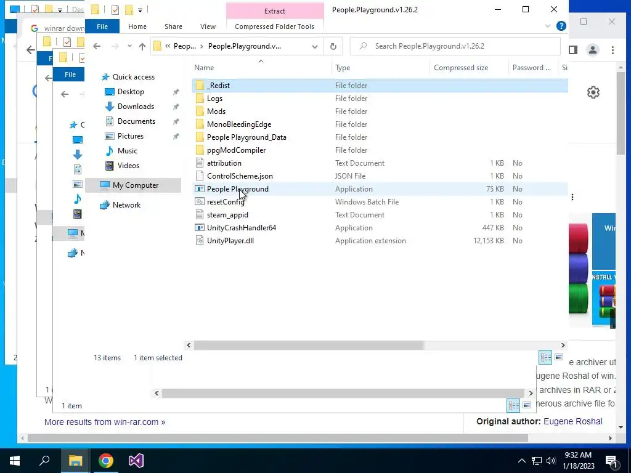
Task: Click the attribution text document icon
Action: coord(200,163)
